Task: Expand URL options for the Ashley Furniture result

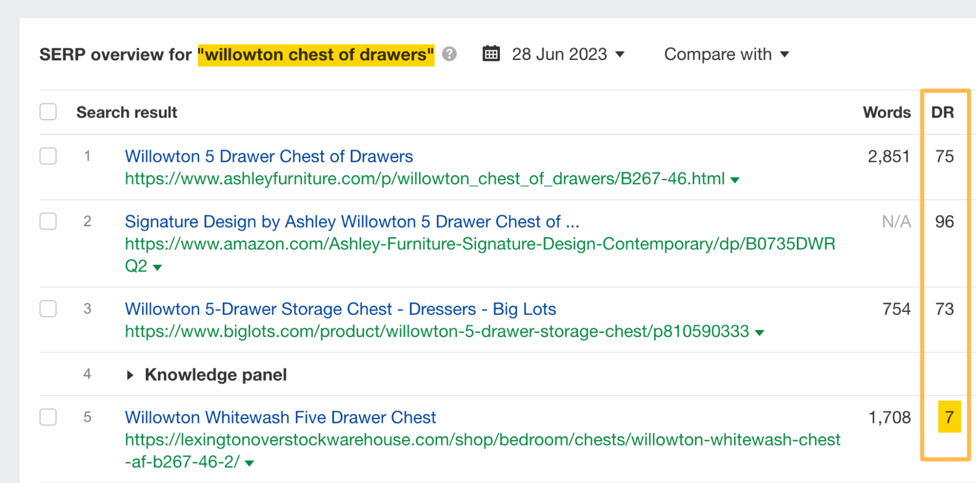Action: [x=734, y=179]
